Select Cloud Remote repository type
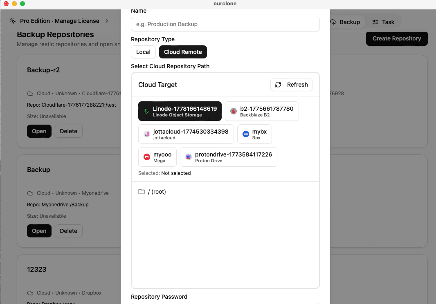 (183, 52)
